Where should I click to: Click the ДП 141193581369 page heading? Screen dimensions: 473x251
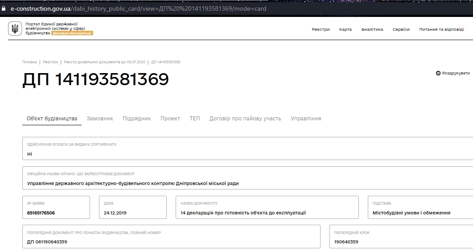pyautogui.click(x=95, y=79)
